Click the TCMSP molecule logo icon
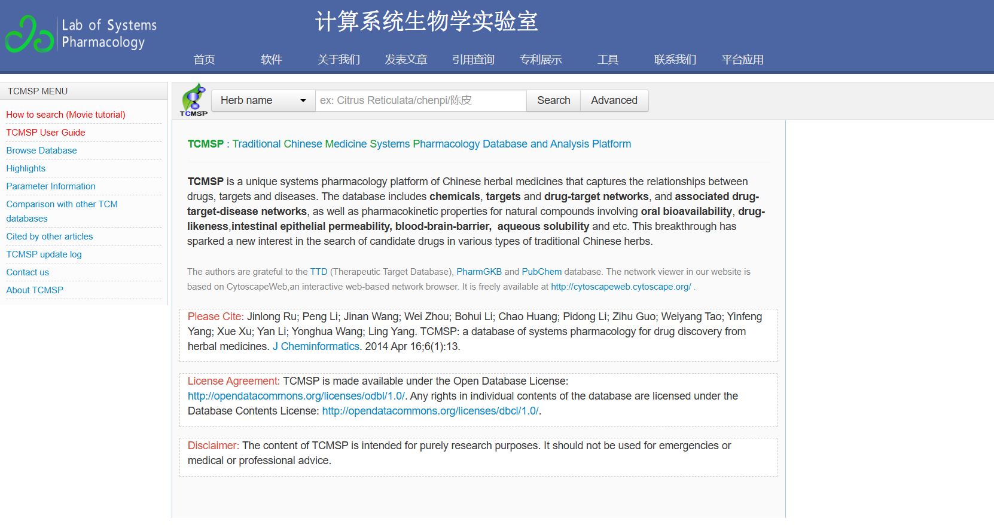Viewport: 994px width, 525px height. pos(193,100)
